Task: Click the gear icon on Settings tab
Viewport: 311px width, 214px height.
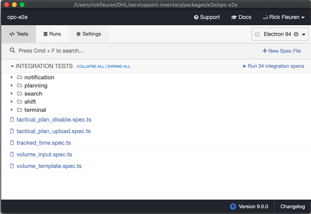Action: click(79, 34)
